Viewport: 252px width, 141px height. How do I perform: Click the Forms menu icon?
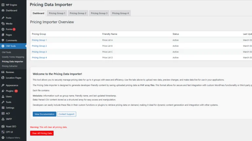(3, 29)
